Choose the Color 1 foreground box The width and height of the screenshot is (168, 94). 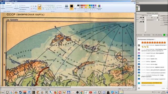(71, 7)
